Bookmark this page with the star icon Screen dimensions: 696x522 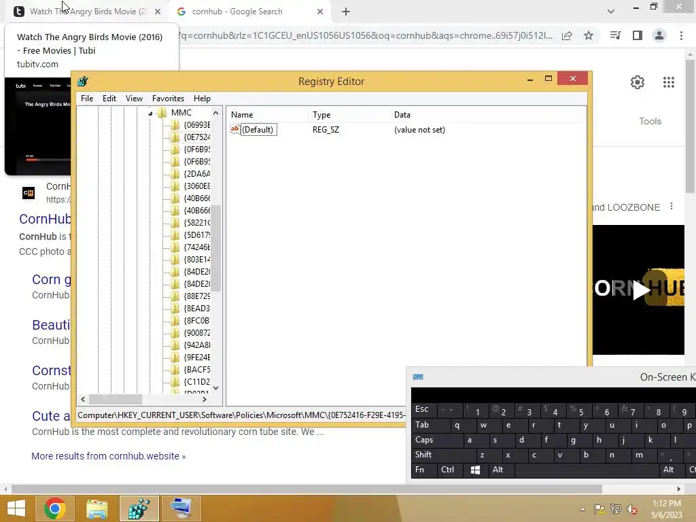point(589,35)
